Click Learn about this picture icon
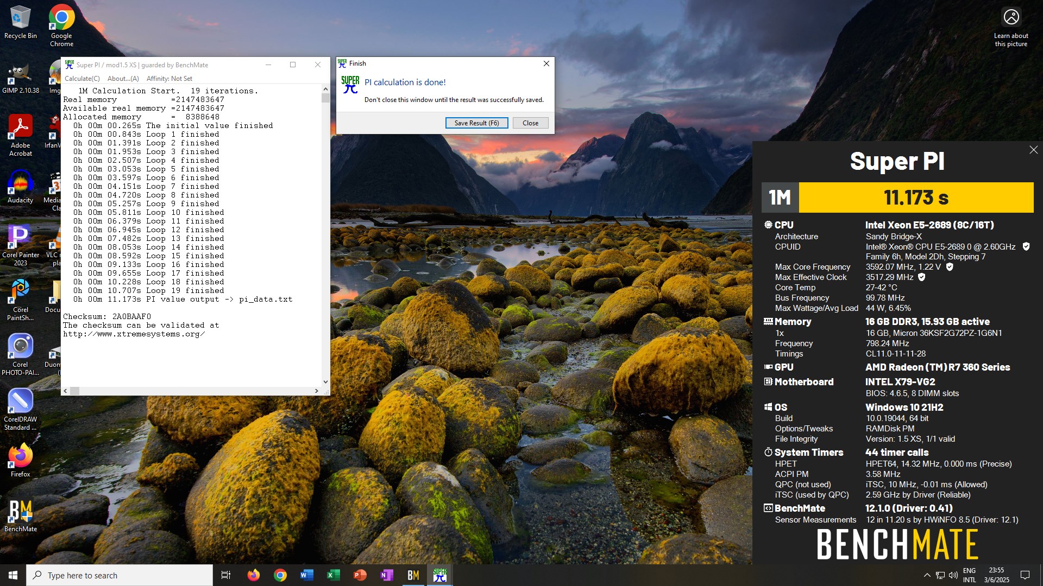 tap(1011, 27)
